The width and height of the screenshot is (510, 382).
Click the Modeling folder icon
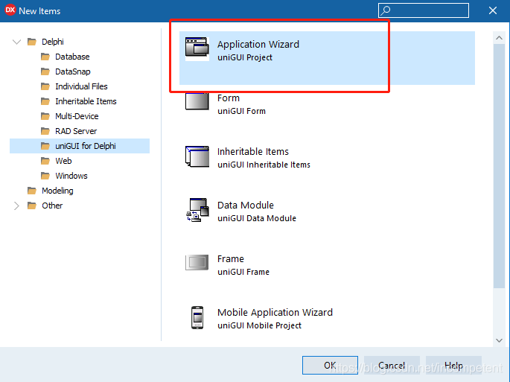(x=32, y=191)
